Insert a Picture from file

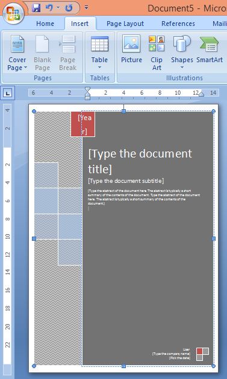click(x=131, y=49)
